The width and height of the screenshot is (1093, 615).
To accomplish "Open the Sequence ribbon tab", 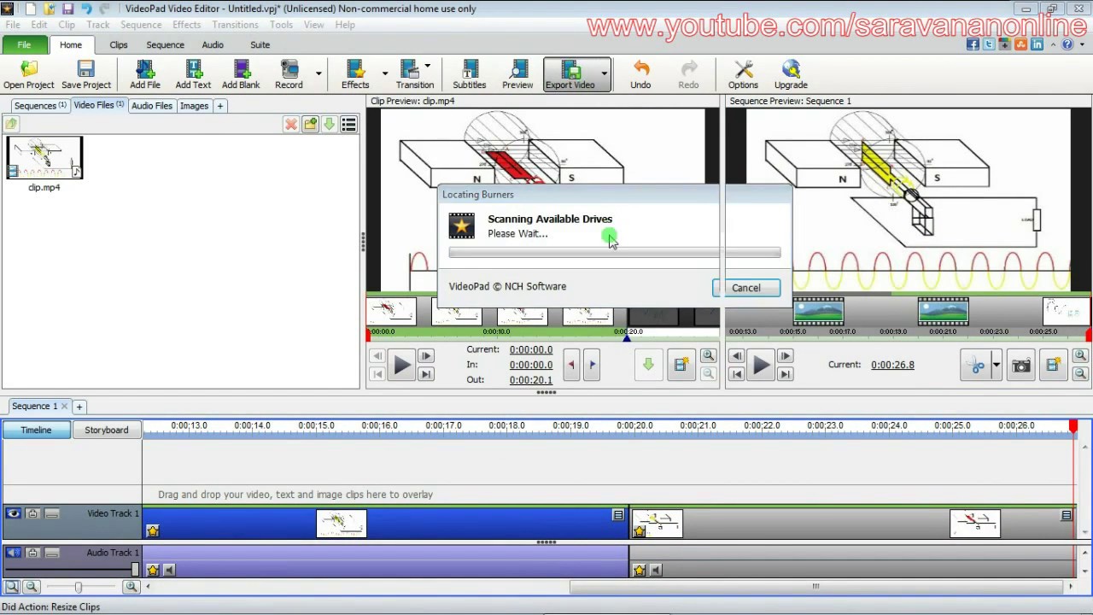I will (165, 44).
